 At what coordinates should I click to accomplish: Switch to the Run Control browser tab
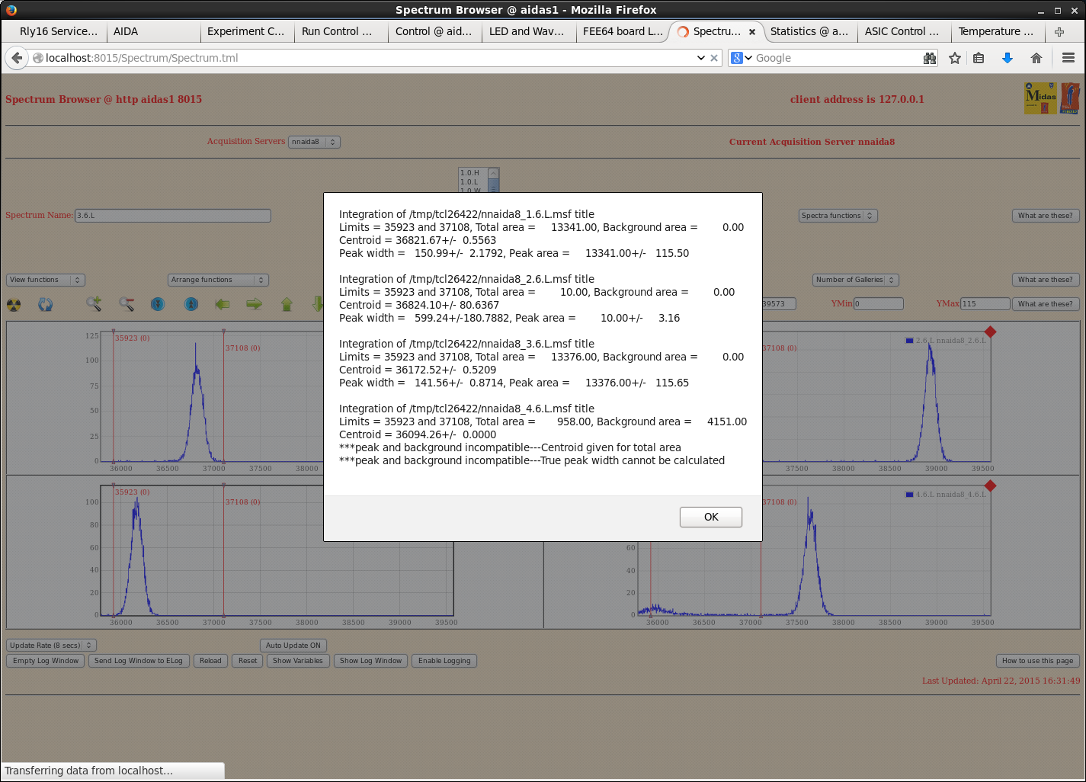tap(337, 31)
